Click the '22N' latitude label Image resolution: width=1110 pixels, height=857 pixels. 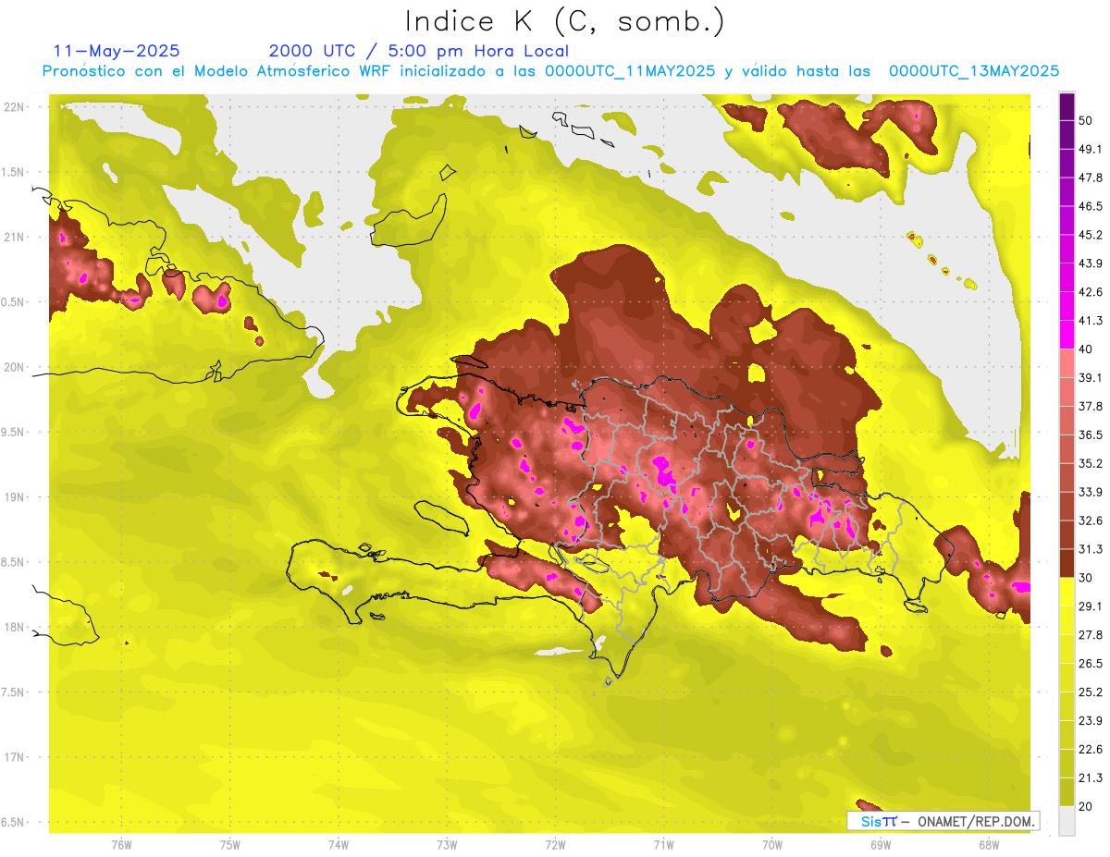pos(16,107)
